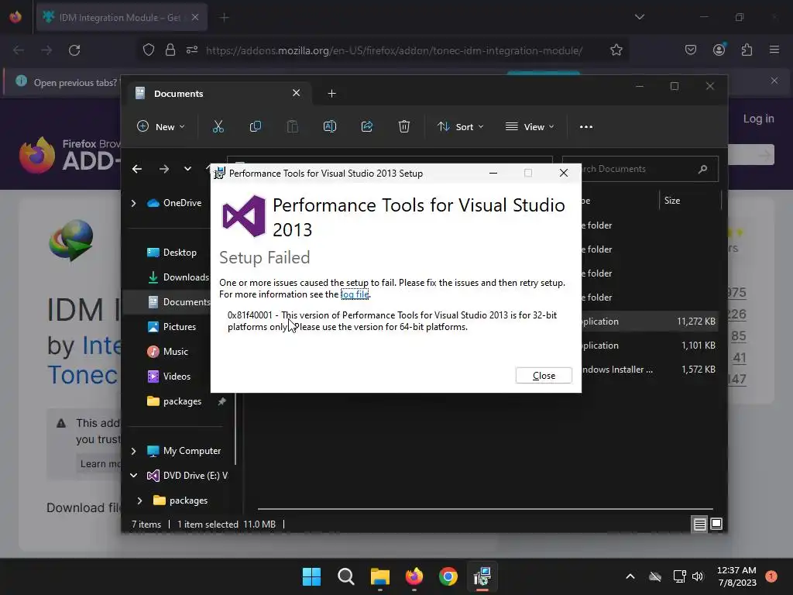Dismiss the Open previous tabs notification

(x=774, y=81)
